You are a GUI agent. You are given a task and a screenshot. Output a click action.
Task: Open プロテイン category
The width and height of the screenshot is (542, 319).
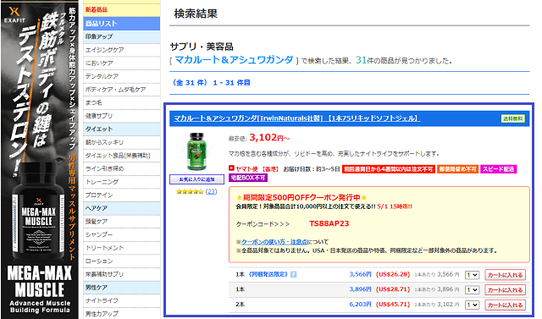[x=121, y=195]
